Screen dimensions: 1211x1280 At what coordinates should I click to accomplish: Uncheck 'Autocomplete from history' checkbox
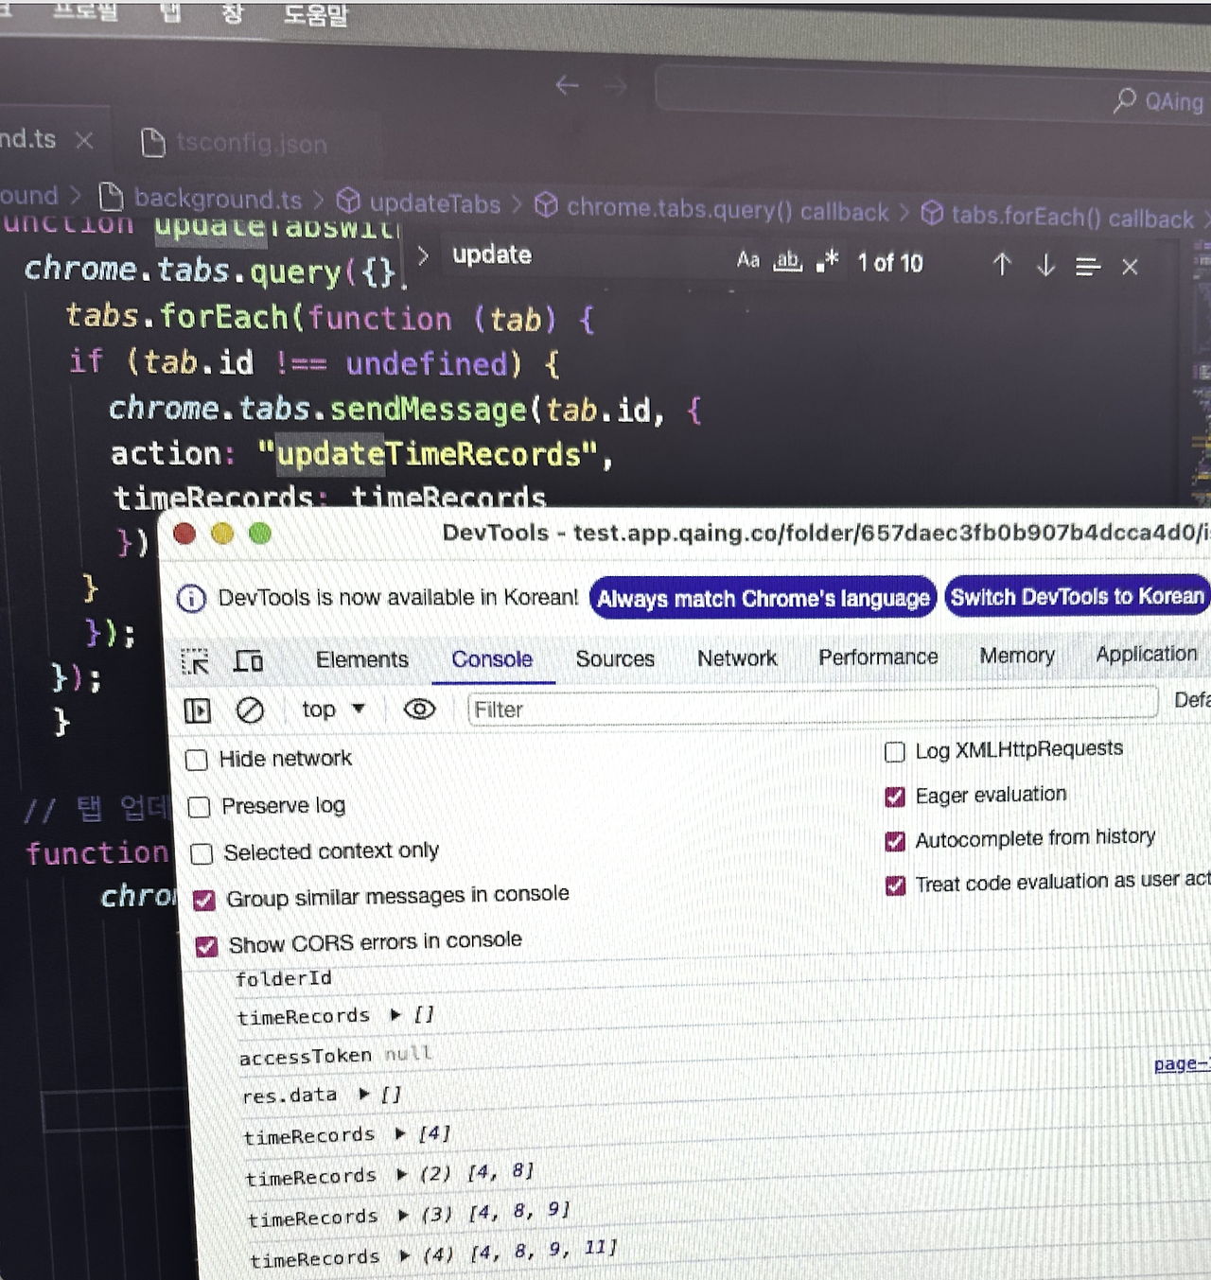click(x=895, y=841)
